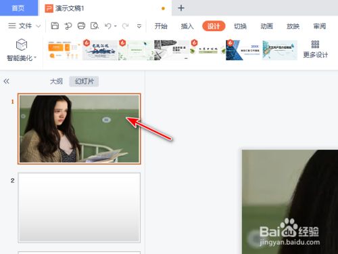Apply the ink-painting design template

pos(100,50)
